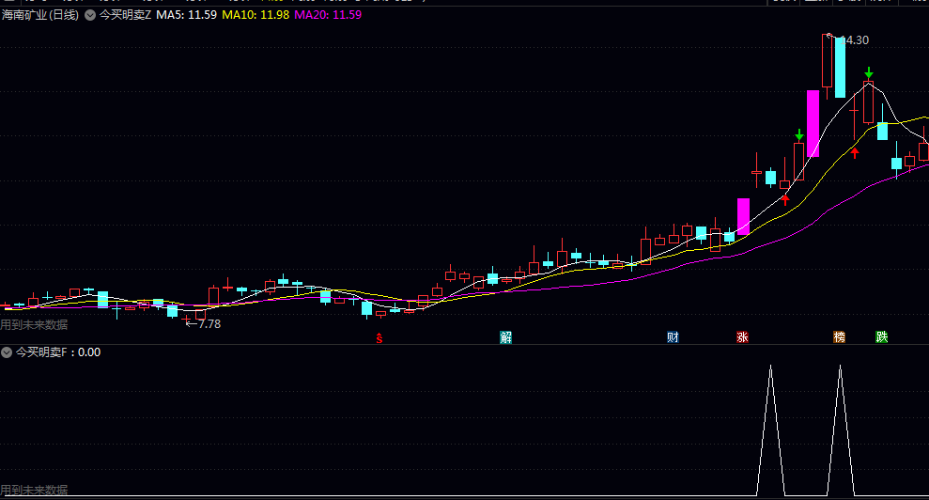This screenshot has height=500, width=929.
Task: Open the 海南矿业(日线) period selector
Action: click(40, 15)
